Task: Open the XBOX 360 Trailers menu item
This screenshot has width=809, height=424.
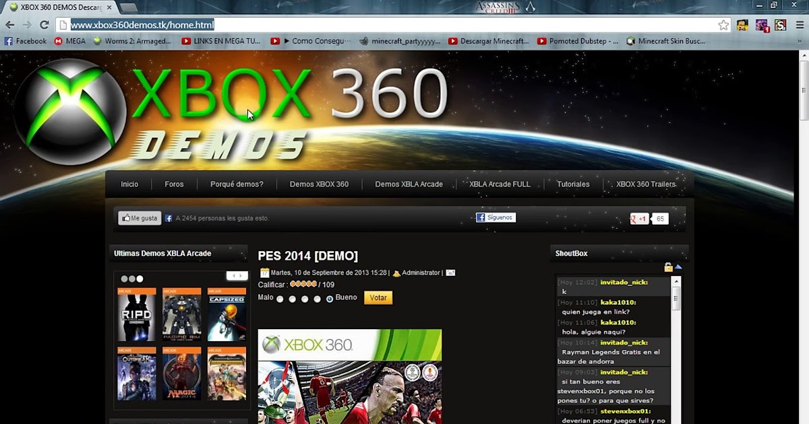Action: 645,184
